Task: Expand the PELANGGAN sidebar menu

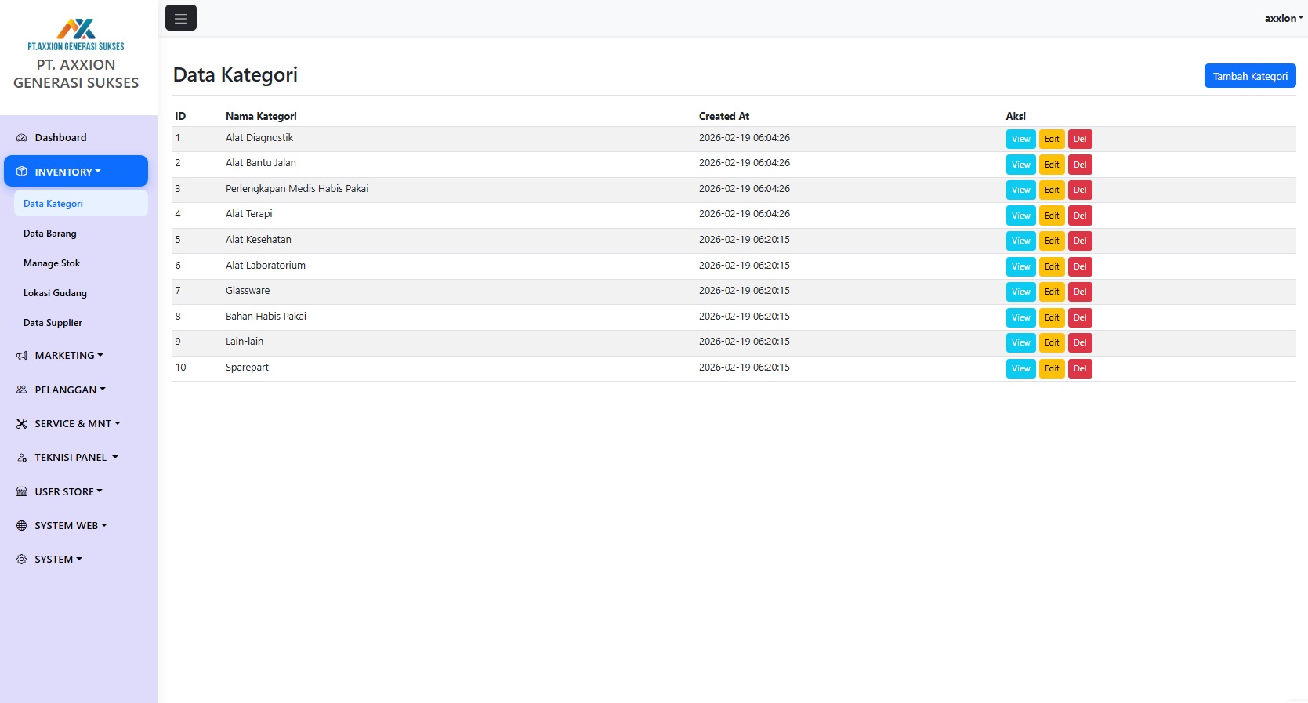Action: 76,390
